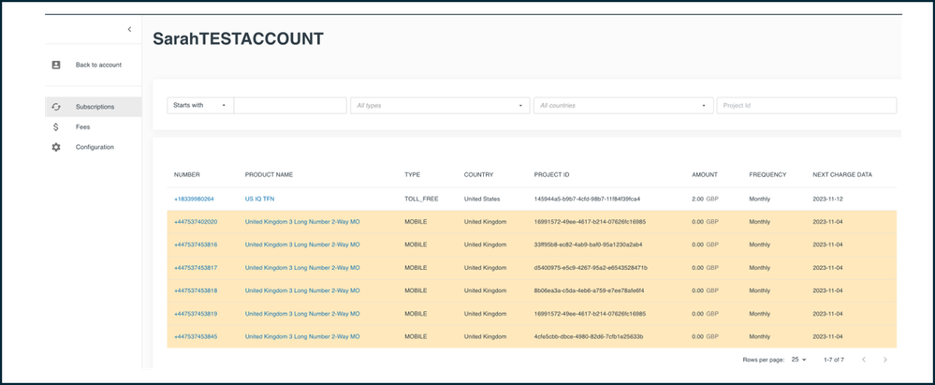
Task: Go to next page arrow
Action: pos(884,360)
